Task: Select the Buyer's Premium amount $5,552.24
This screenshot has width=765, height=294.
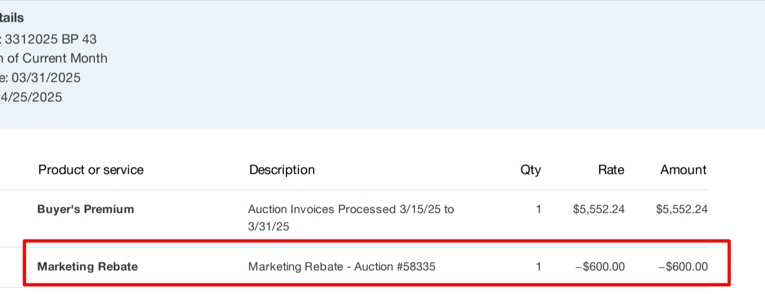Action: (681, 210)
